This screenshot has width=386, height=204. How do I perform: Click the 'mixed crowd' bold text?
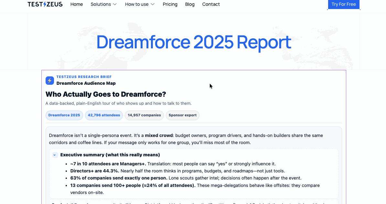click(159, 135)
